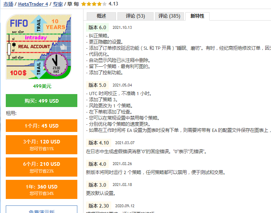The width and height of the screenshot is (271, 213).
Task: Click the 草 甸 product title
Action: (x=73, y=4)
